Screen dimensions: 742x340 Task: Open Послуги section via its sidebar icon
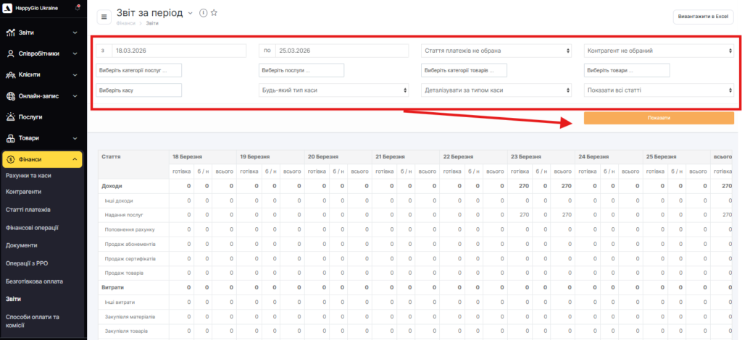coord(12,116)
